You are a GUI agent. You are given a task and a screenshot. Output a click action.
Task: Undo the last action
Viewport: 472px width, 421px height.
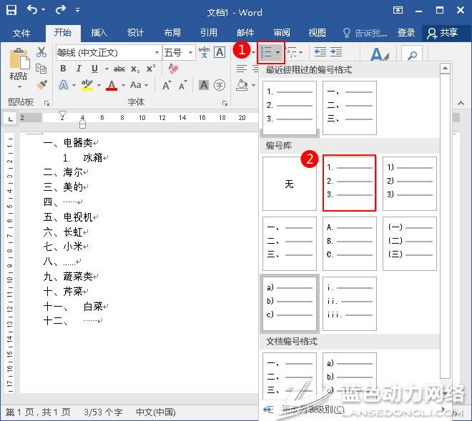click(33, 11)
